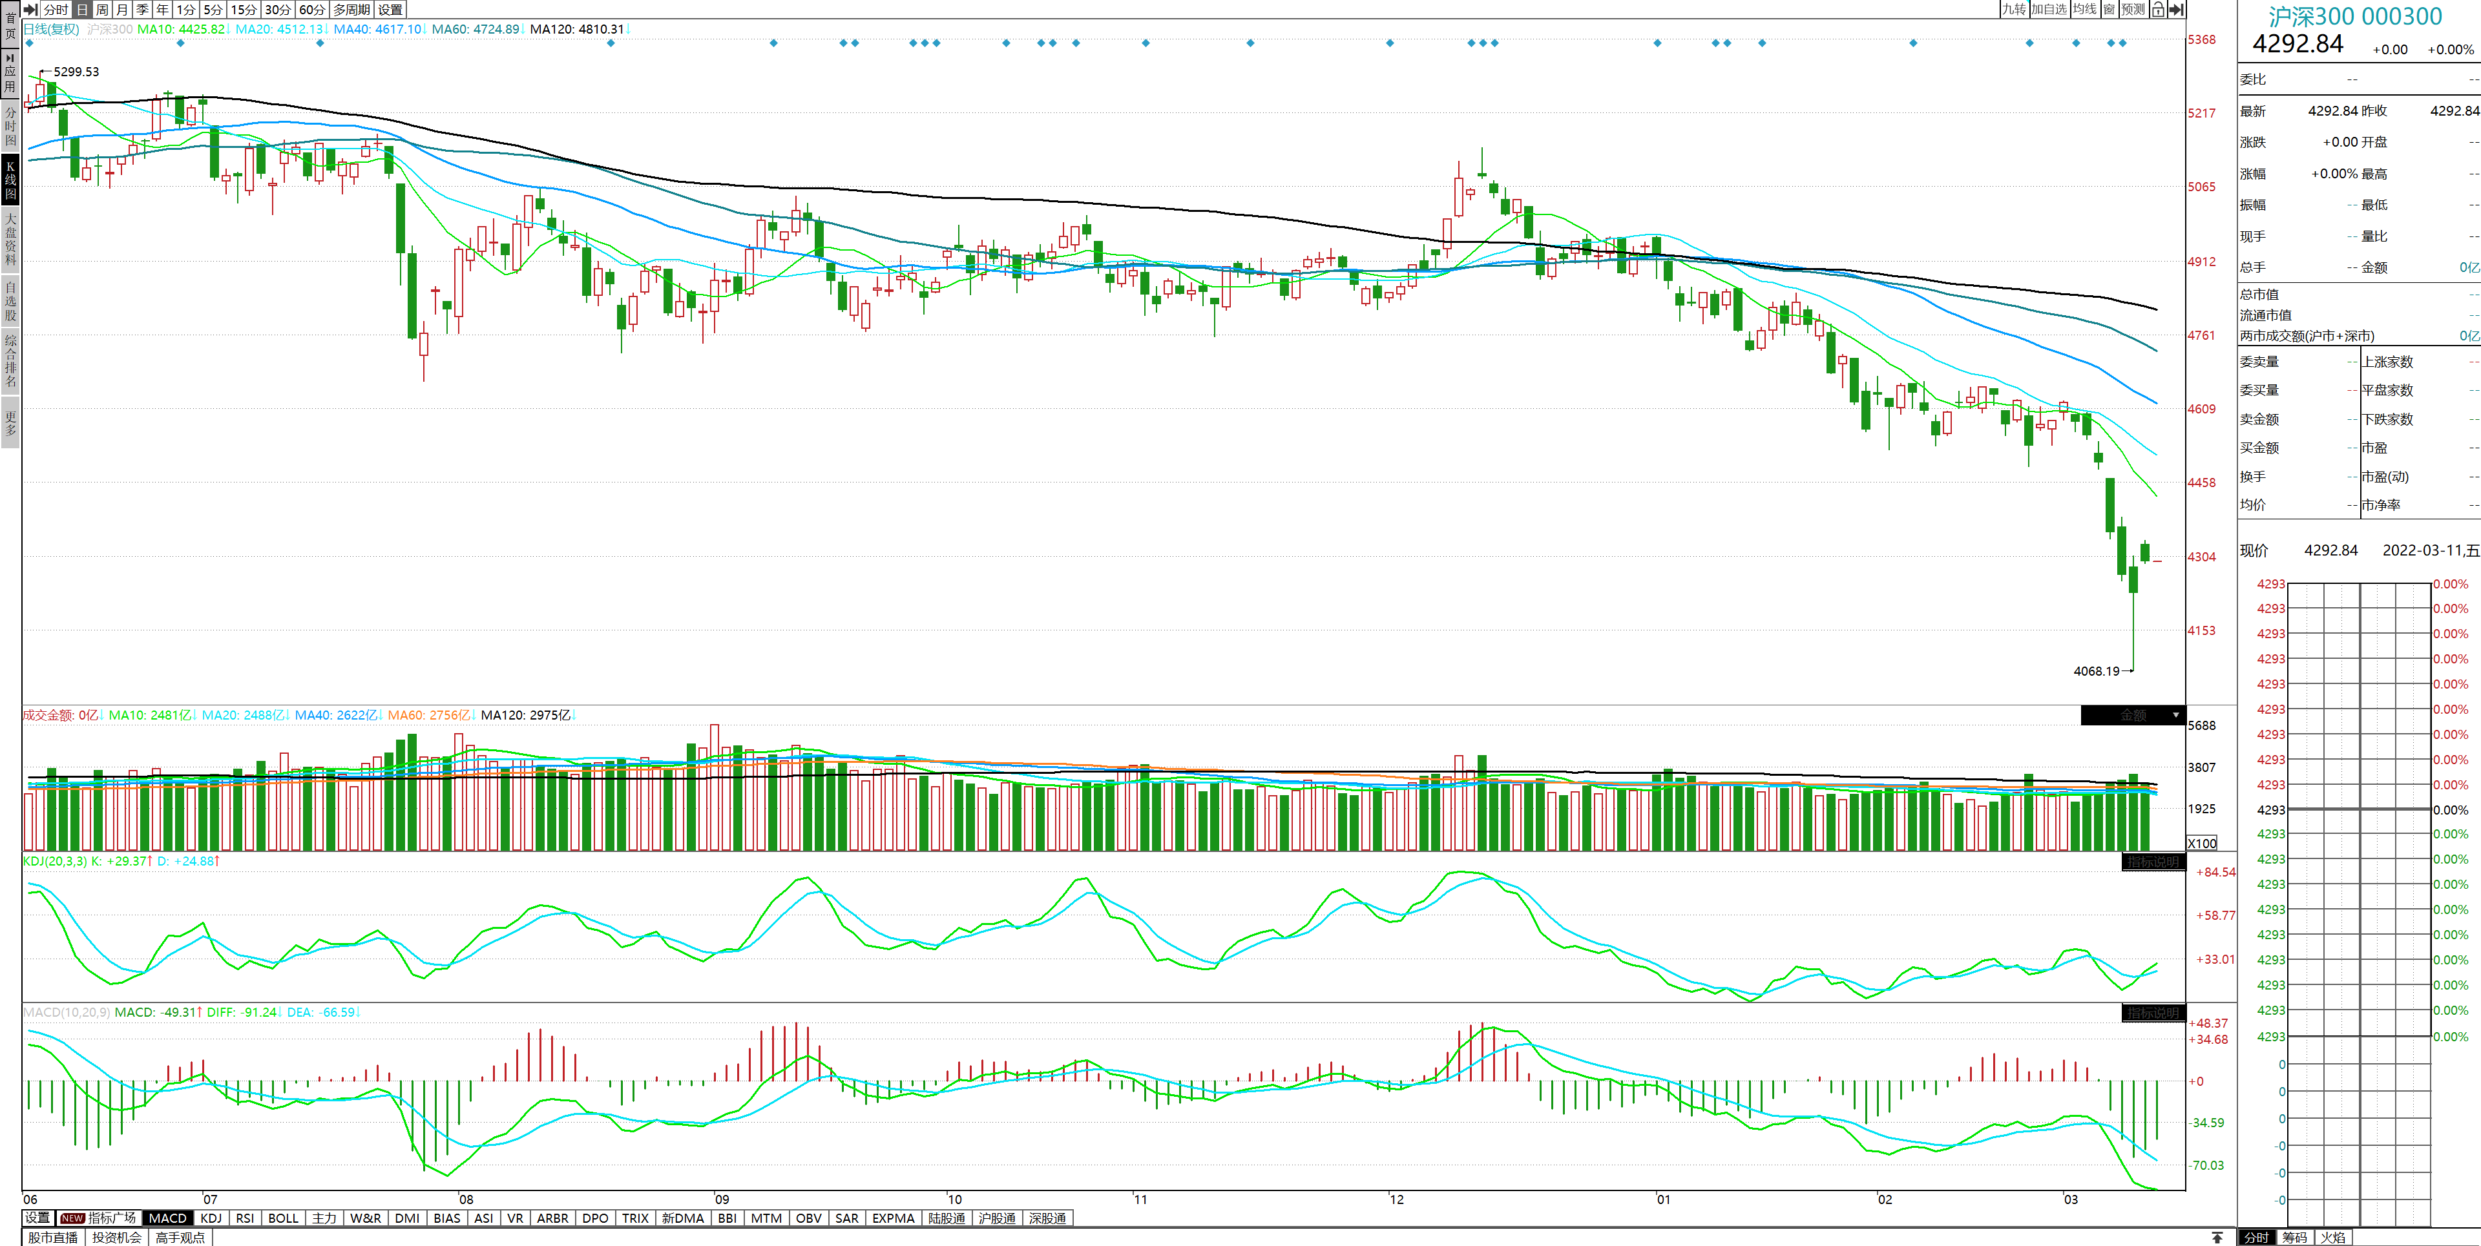
Task: Open 股市直播 link at bottom
Action: point(53,1238)
